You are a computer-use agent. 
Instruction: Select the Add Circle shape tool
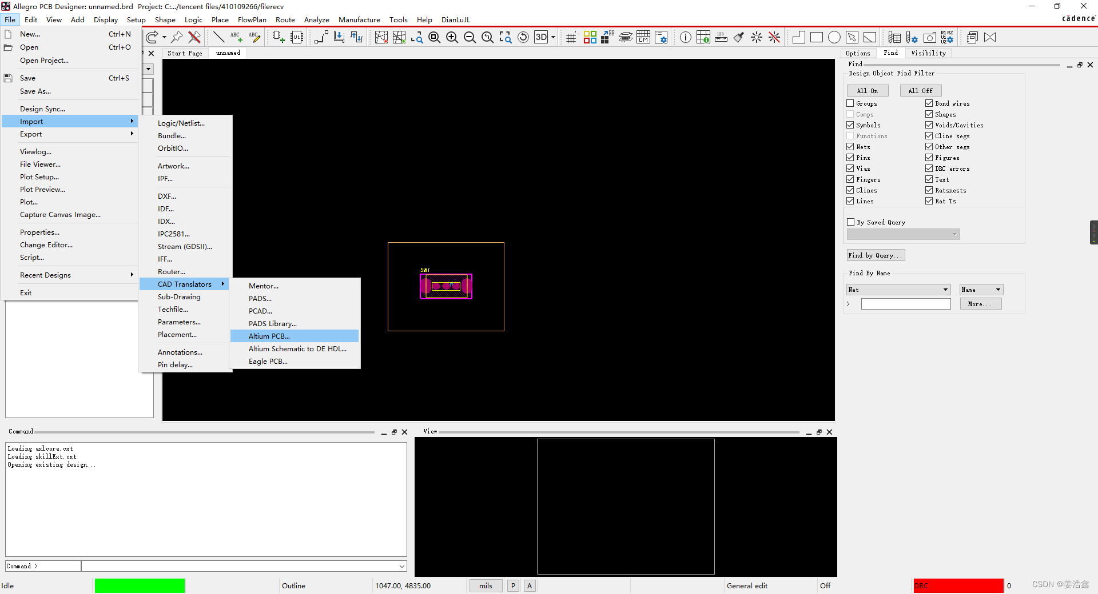(834, 38)
